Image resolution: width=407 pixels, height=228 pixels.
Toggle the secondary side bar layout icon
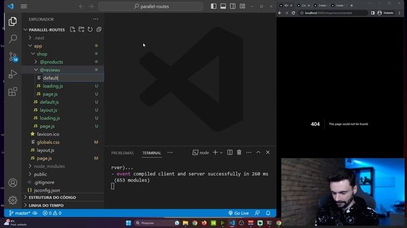coord(233,6)
